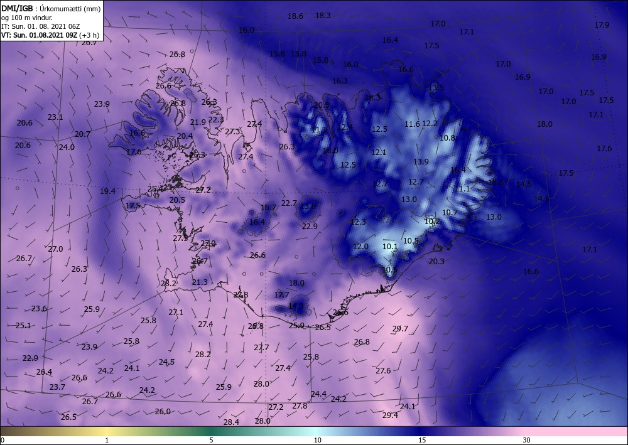Click the 27.1 value on the map

[175, 312]
